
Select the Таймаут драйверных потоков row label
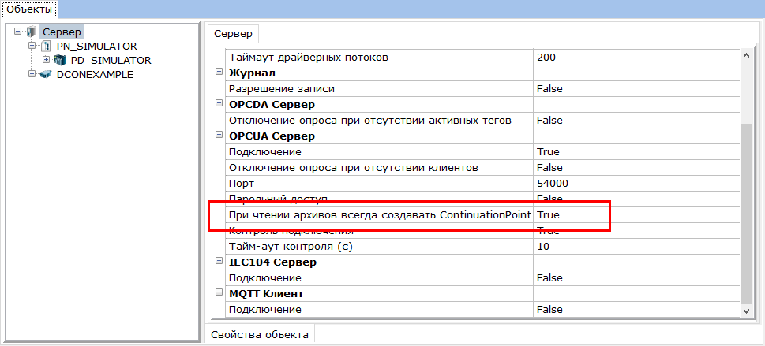(x=309, y=57)
